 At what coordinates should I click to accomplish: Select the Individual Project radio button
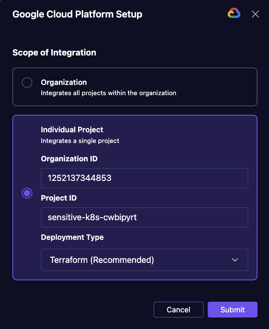point(27,193)
